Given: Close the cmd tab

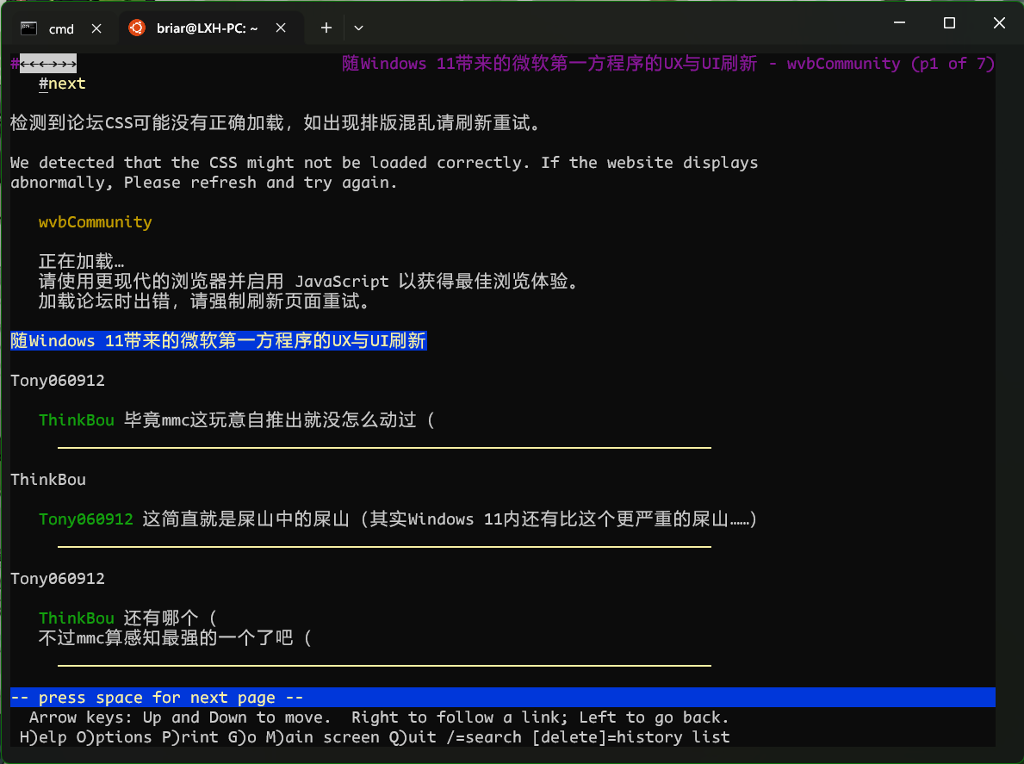Looking at the screenshot, I should [96, 28].
